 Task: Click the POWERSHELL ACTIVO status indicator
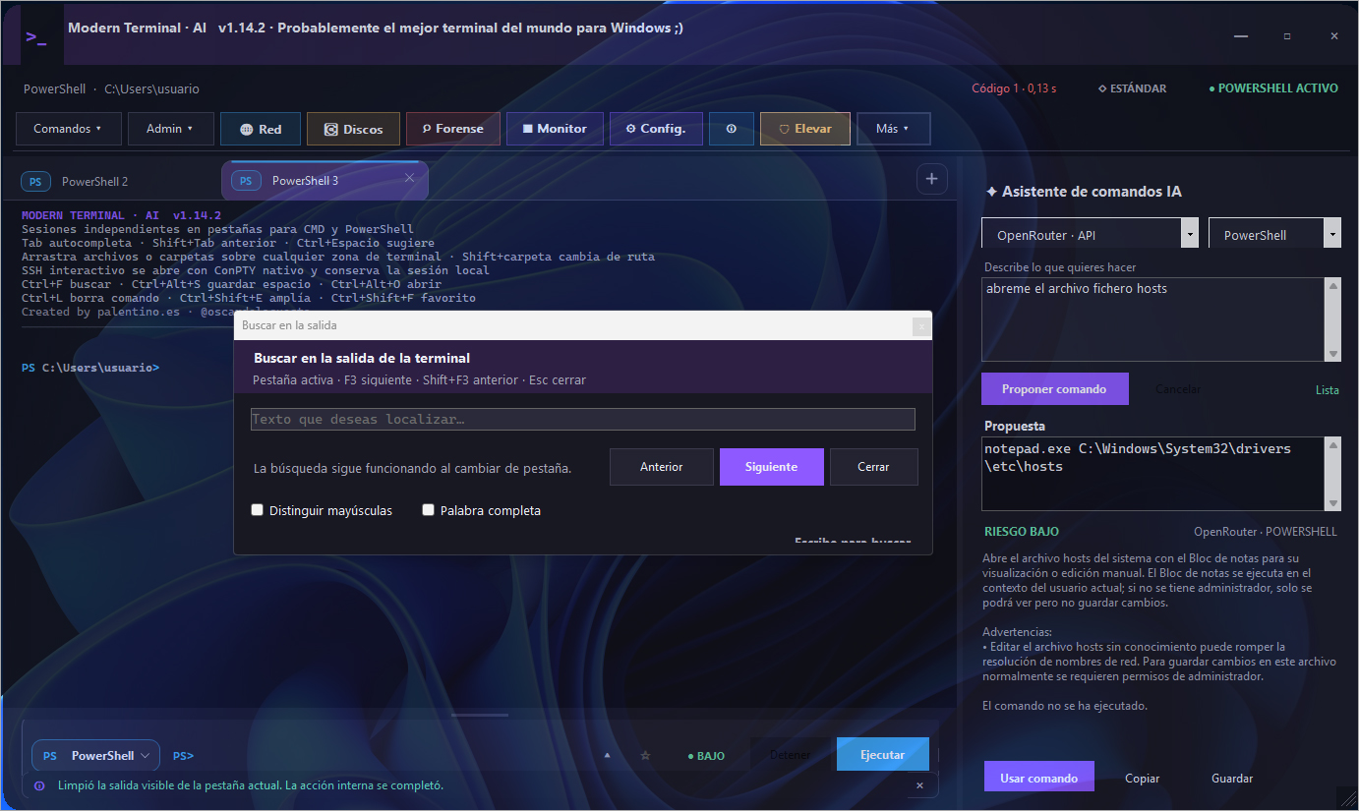(x=1273, y=88)
